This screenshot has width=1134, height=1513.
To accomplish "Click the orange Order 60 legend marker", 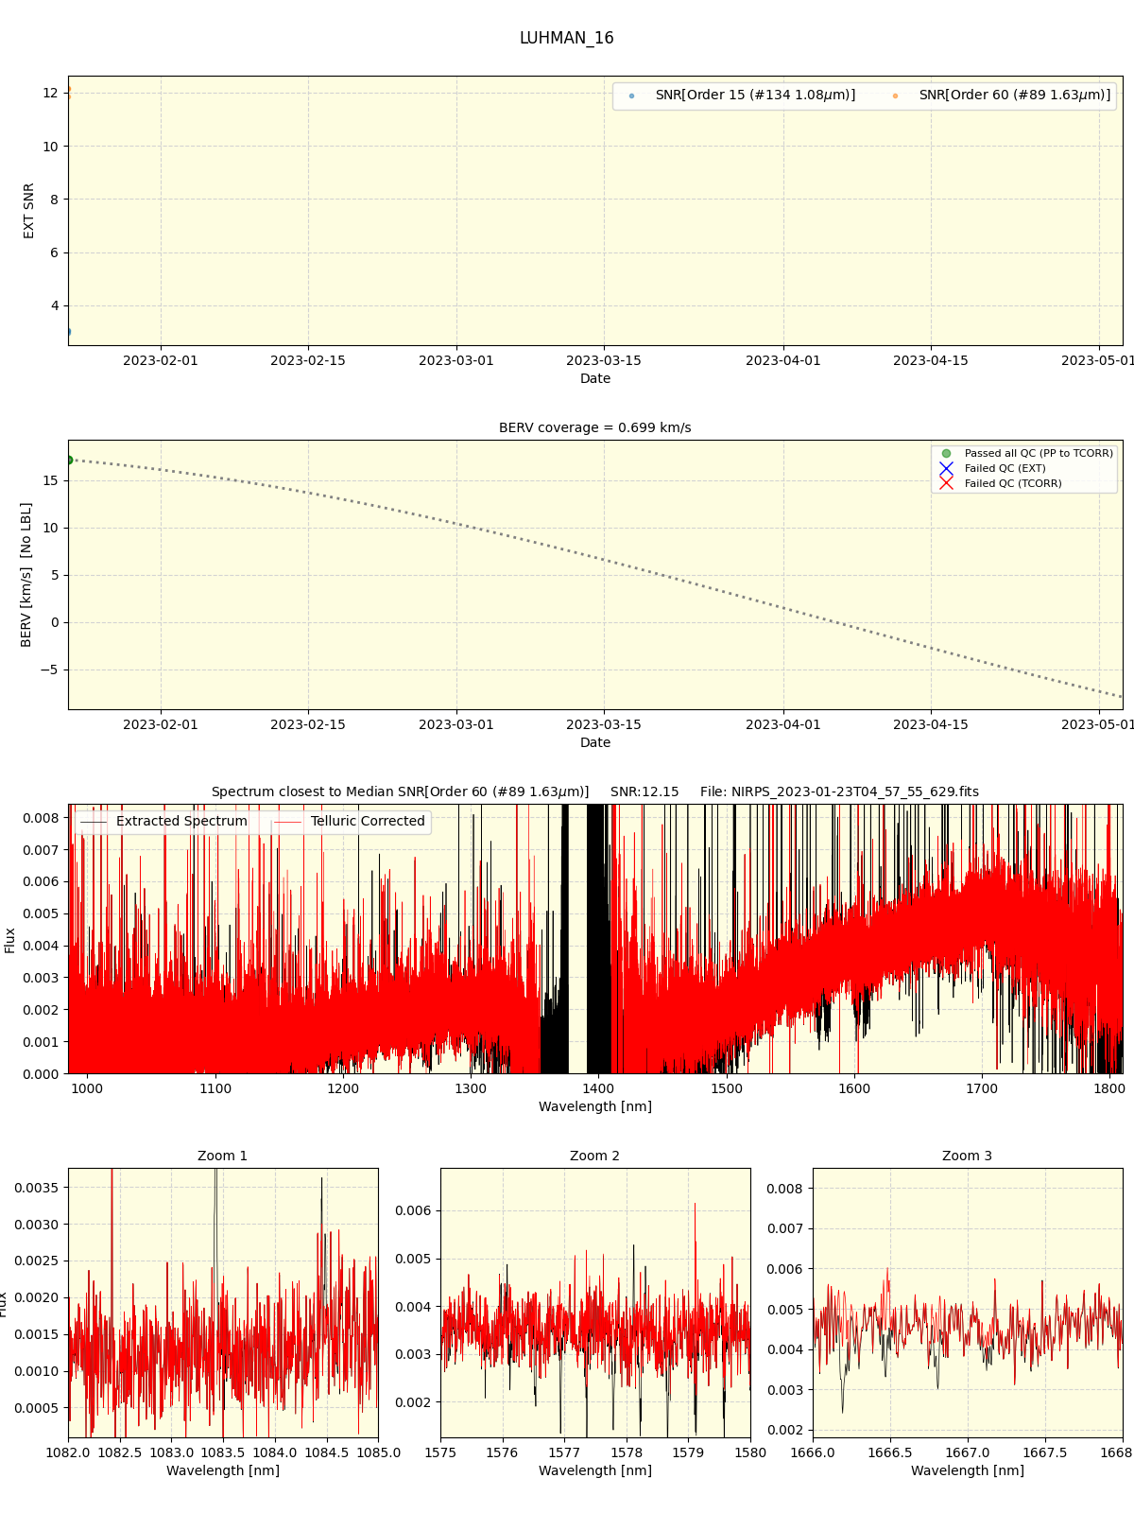I will click(895, 96).
